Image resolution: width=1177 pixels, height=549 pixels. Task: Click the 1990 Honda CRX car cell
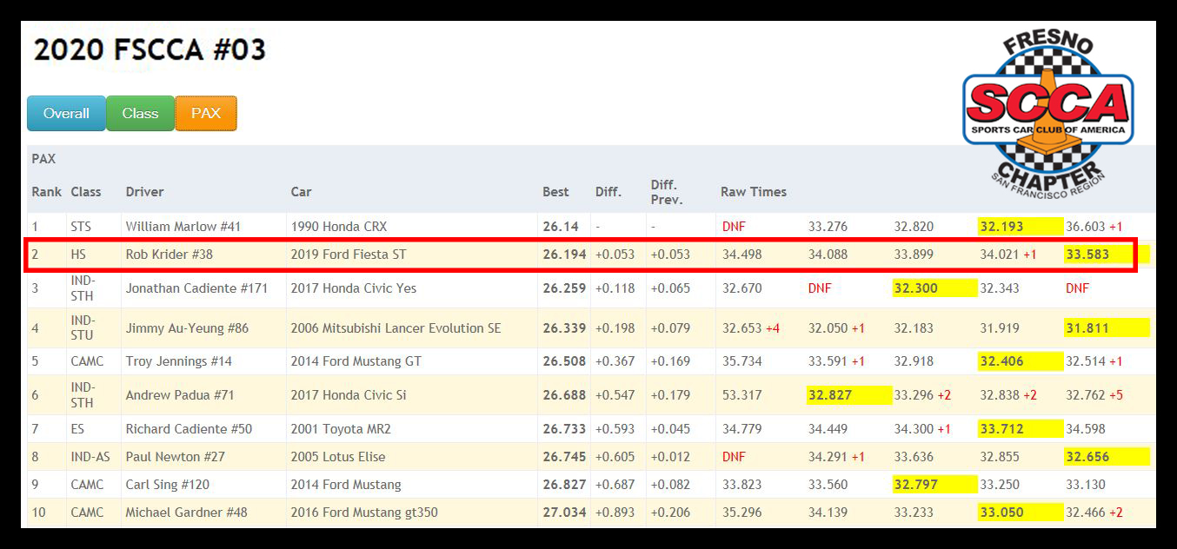tap(339, 226)
